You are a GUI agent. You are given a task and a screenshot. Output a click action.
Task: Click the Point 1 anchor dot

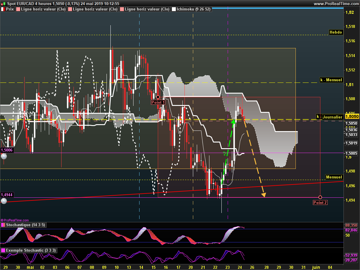tap(158, 97)
